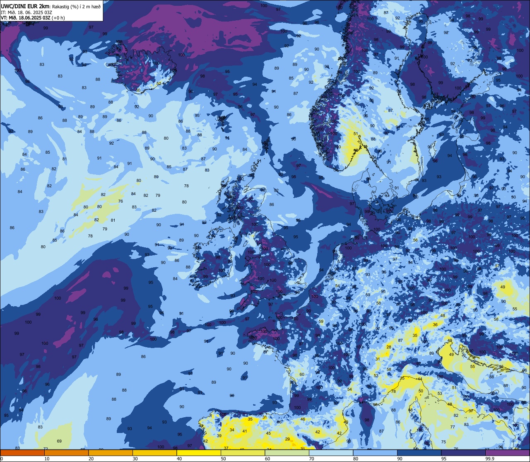Click the humidity value '69' in the southwest Atlantic

tap(59, 441)
